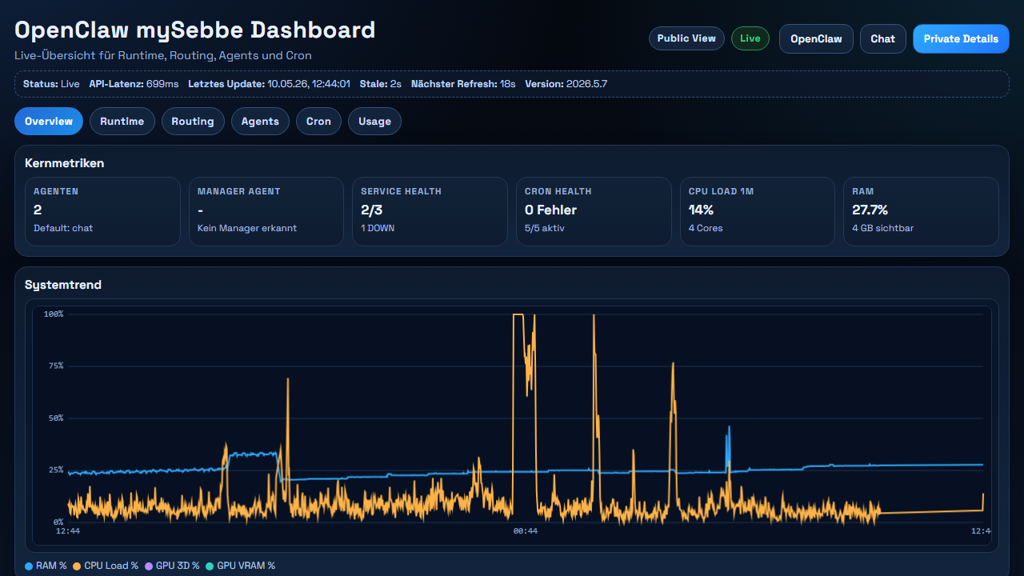
Task: Toggle the CPU Load % legend dot
Action: click(77, 566)
